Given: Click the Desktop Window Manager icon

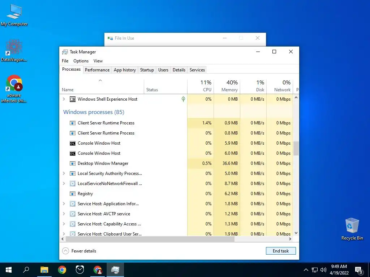Looking at the screenshot, I should coord(73,163).
